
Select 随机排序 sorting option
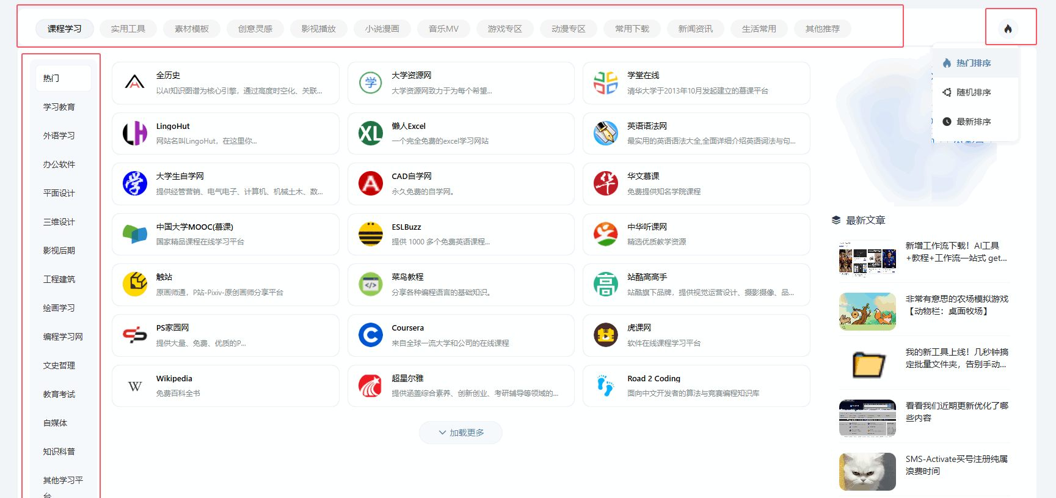[x=974, y=92]
